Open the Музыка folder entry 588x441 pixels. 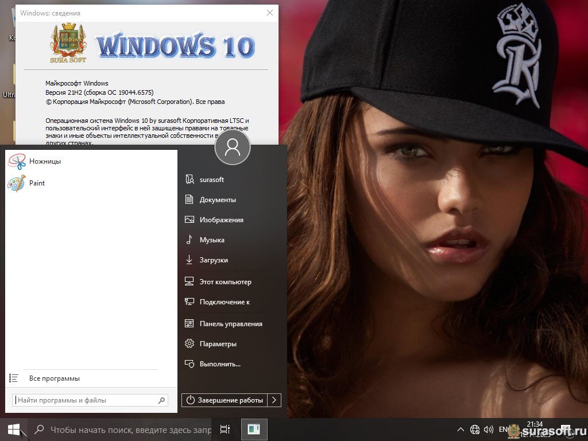click(212, 240)
